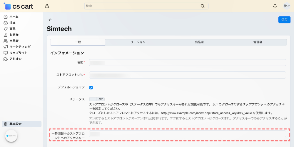
Task: Focus the storefront access key field
Action: [x=188, y=134]
